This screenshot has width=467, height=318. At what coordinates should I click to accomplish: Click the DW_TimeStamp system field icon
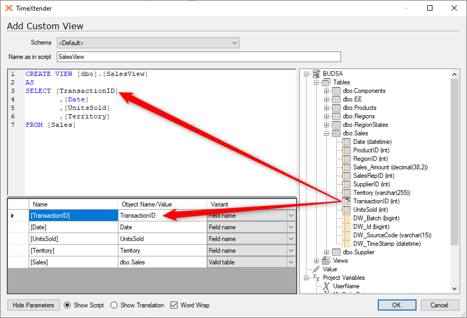(346, 244)
